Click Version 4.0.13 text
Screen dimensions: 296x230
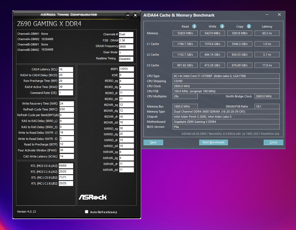click(x=26, y=212)
